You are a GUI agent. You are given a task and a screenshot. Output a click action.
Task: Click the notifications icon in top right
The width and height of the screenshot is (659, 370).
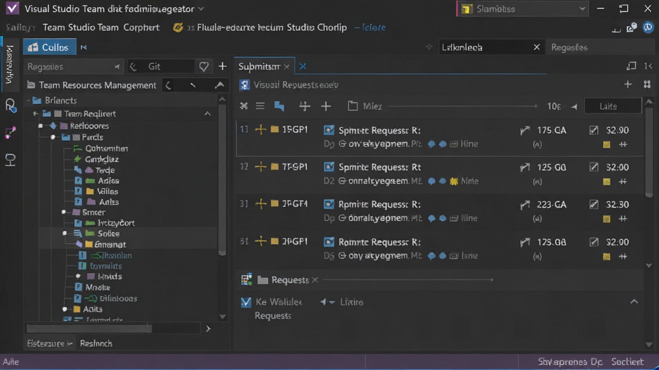(631, 28)
